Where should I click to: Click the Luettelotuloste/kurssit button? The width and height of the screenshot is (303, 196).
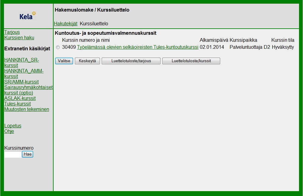(x=191, y=61)
